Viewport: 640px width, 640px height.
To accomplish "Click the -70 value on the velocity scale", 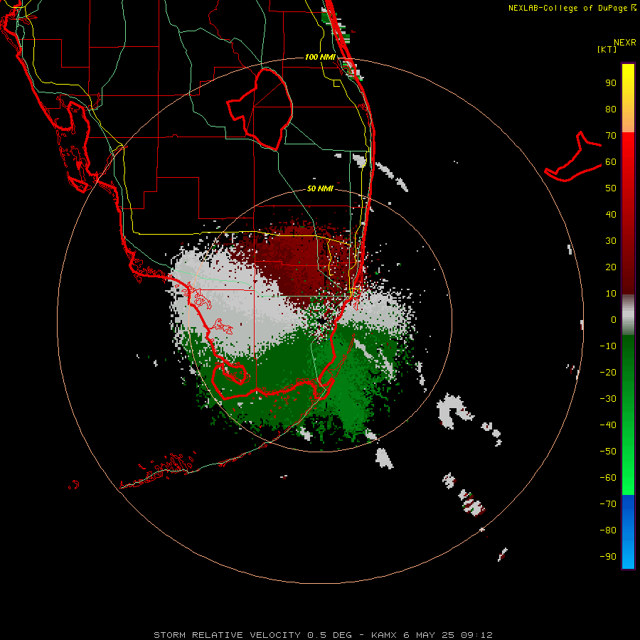I will [x=608, y=504].
